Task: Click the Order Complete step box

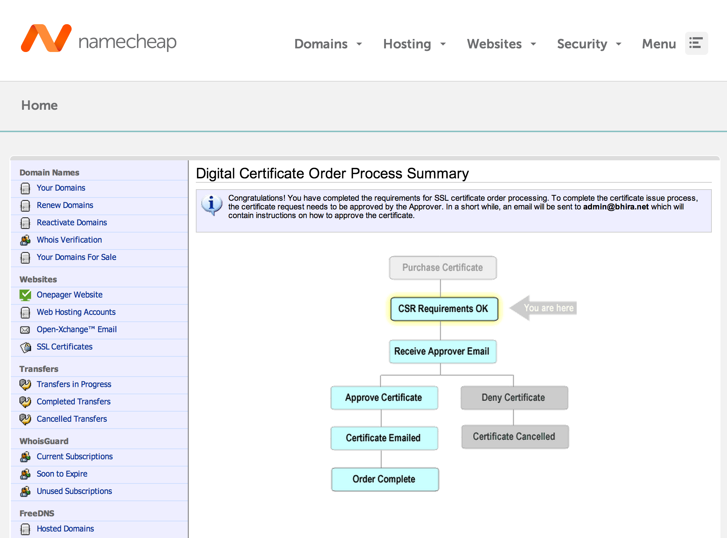Action: pyautogui.click(x=385, y=479)
